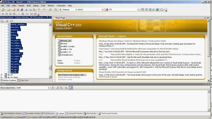
Task: Click the Undo arrow icon
Action: pos(39,10)
